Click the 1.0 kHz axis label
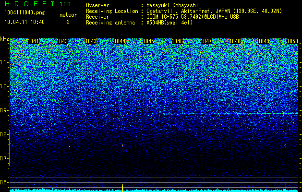This screenshot has height=192, width=302. click(4, 86)
